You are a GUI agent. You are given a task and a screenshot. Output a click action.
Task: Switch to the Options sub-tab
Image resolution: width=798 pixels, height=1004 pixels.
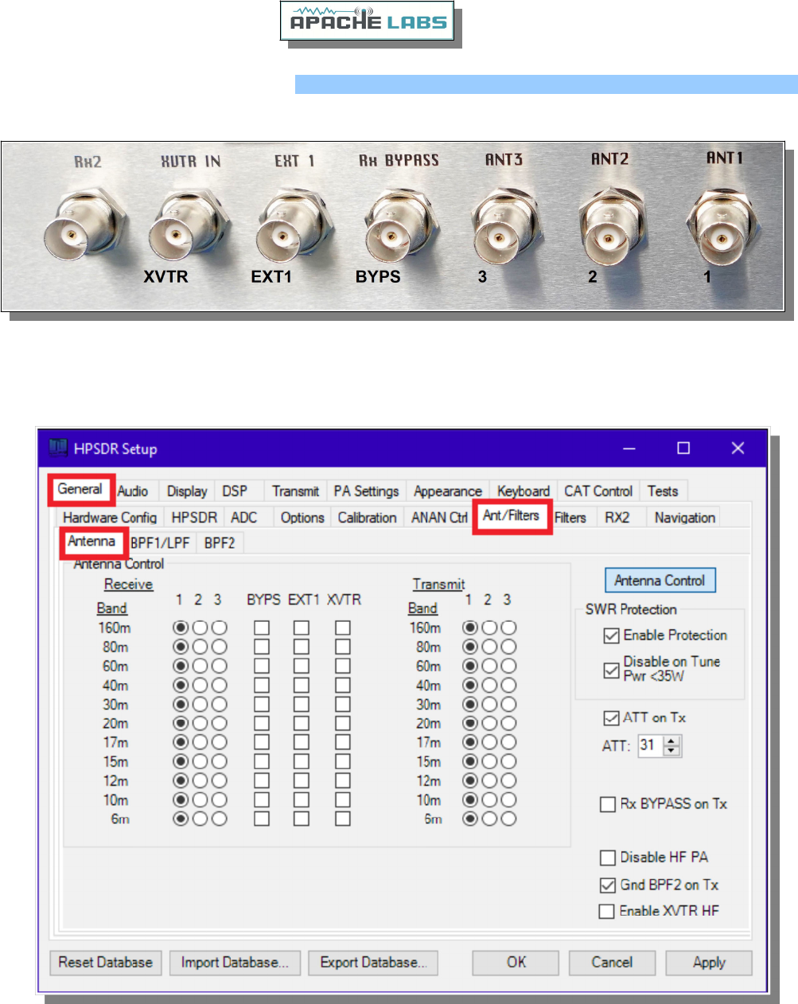(302, 518)
